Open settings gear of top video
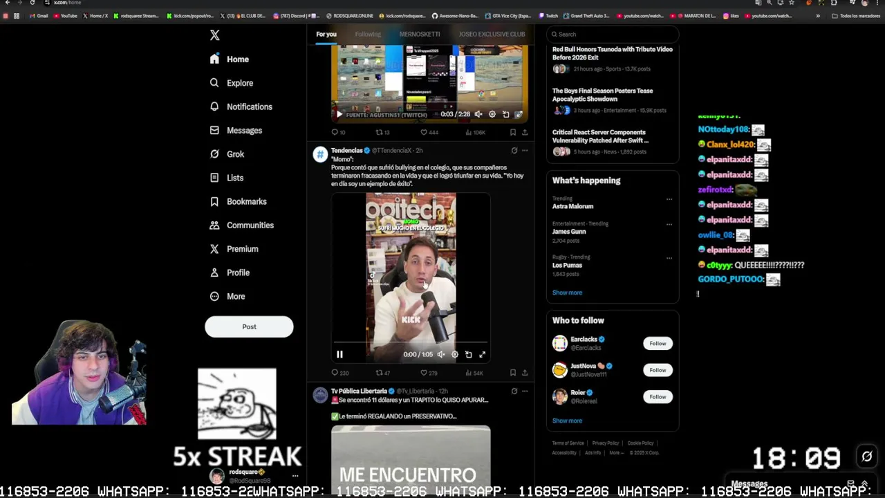Viewport: 885px width, 498px height. pyautogui.click(x=492, y=114)
